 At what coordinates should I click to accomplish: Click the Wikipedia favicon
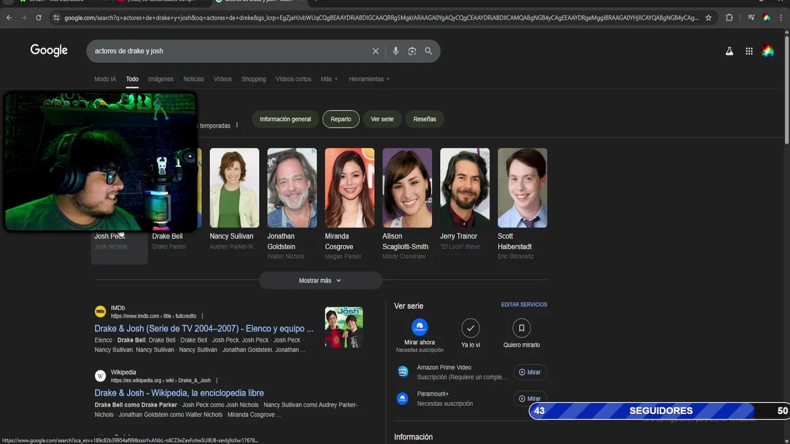click(x=100, y=376)
